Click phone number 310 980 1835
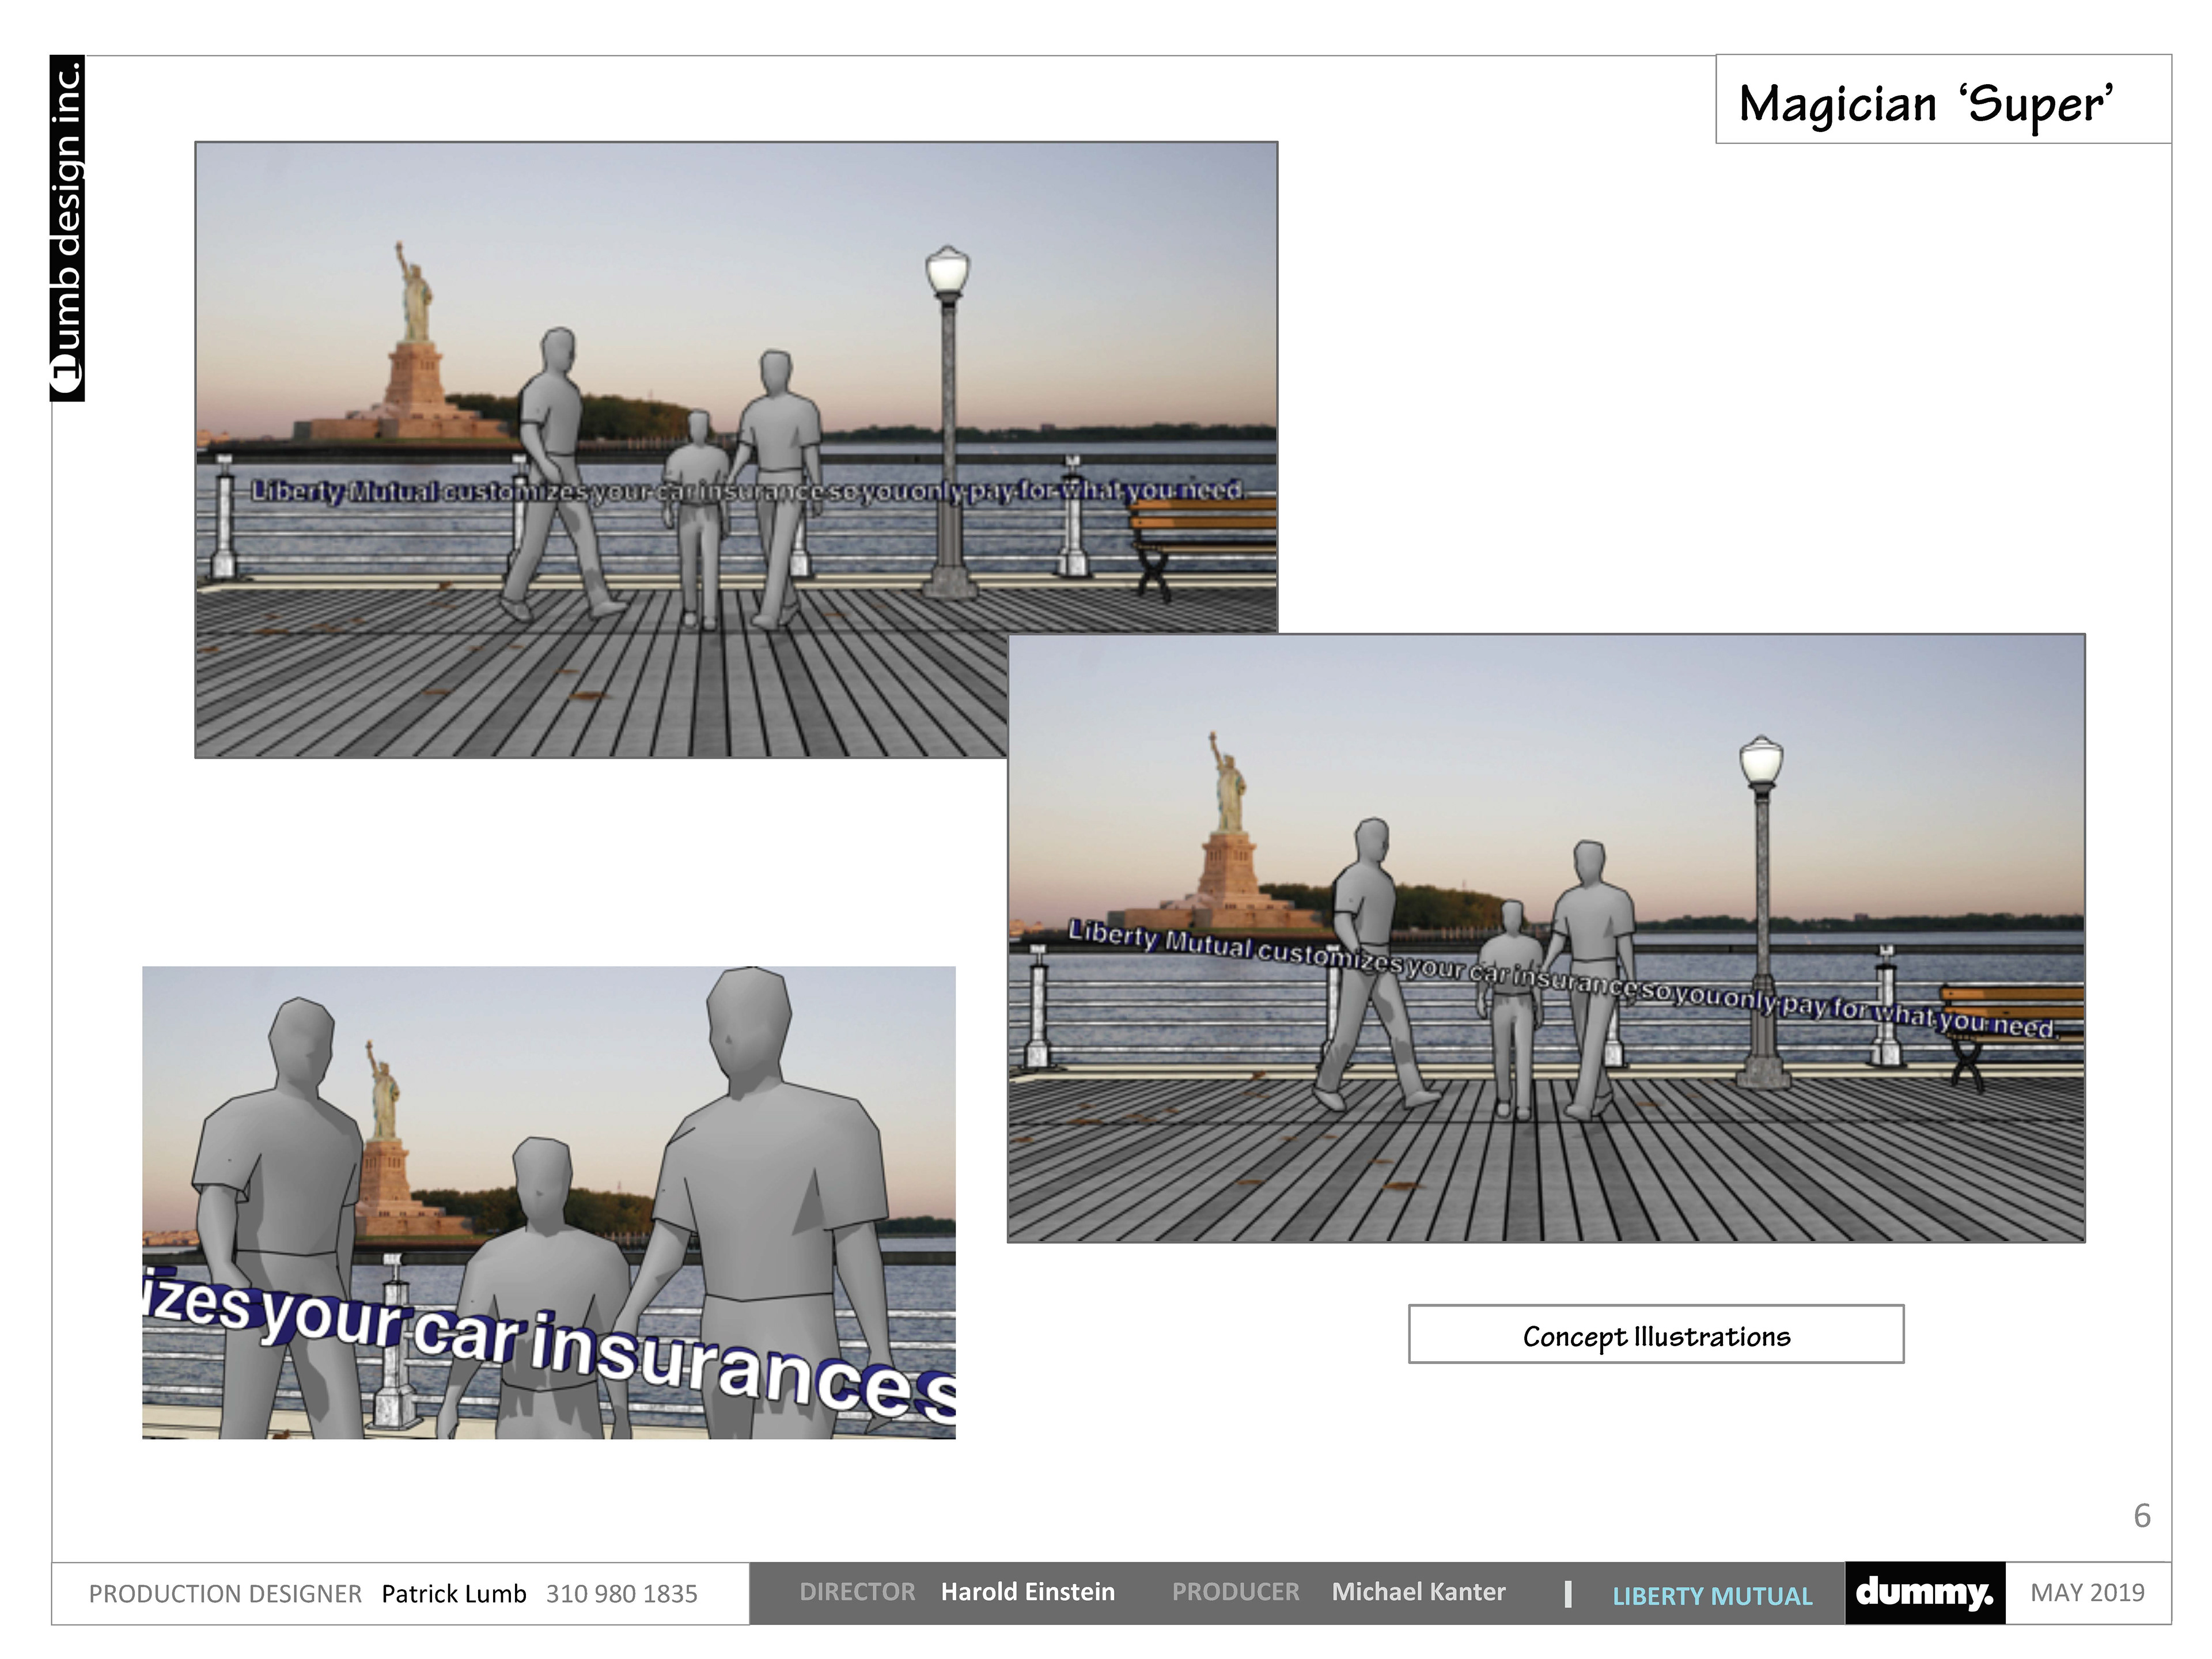2212x1659 pixels. pyautogui.click(x=621, y=1594)
